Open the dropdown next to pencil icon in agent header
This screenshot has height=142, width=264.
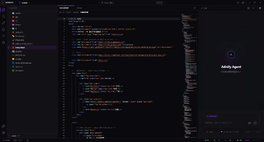[x=205, y=8]
